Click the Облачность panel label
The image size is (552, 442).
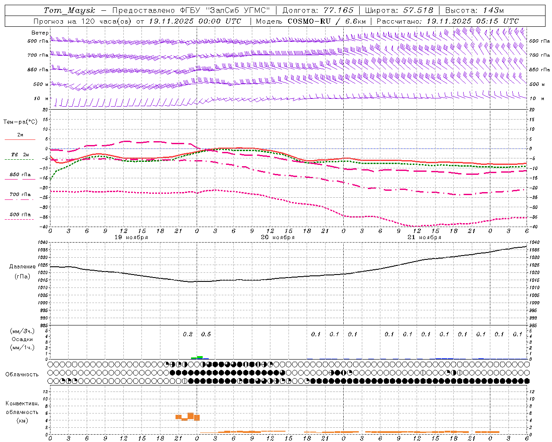[22, 374]
